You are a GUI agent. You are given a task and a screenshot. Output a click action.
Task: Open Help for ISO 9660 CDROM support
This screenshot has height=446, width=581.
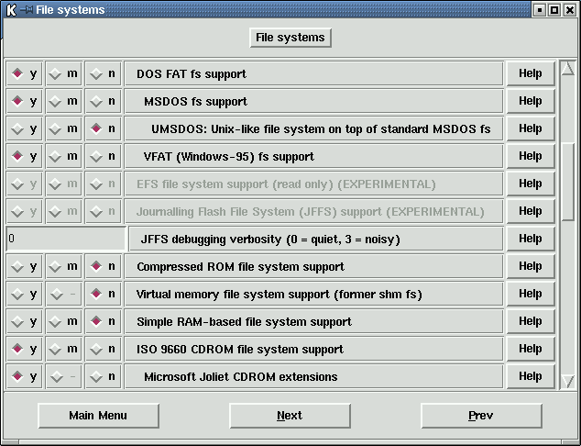coord(530,349)
